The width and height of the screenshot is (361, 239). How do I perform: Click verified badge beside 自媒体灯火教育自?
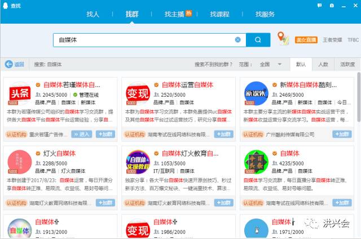click(156, 154)
